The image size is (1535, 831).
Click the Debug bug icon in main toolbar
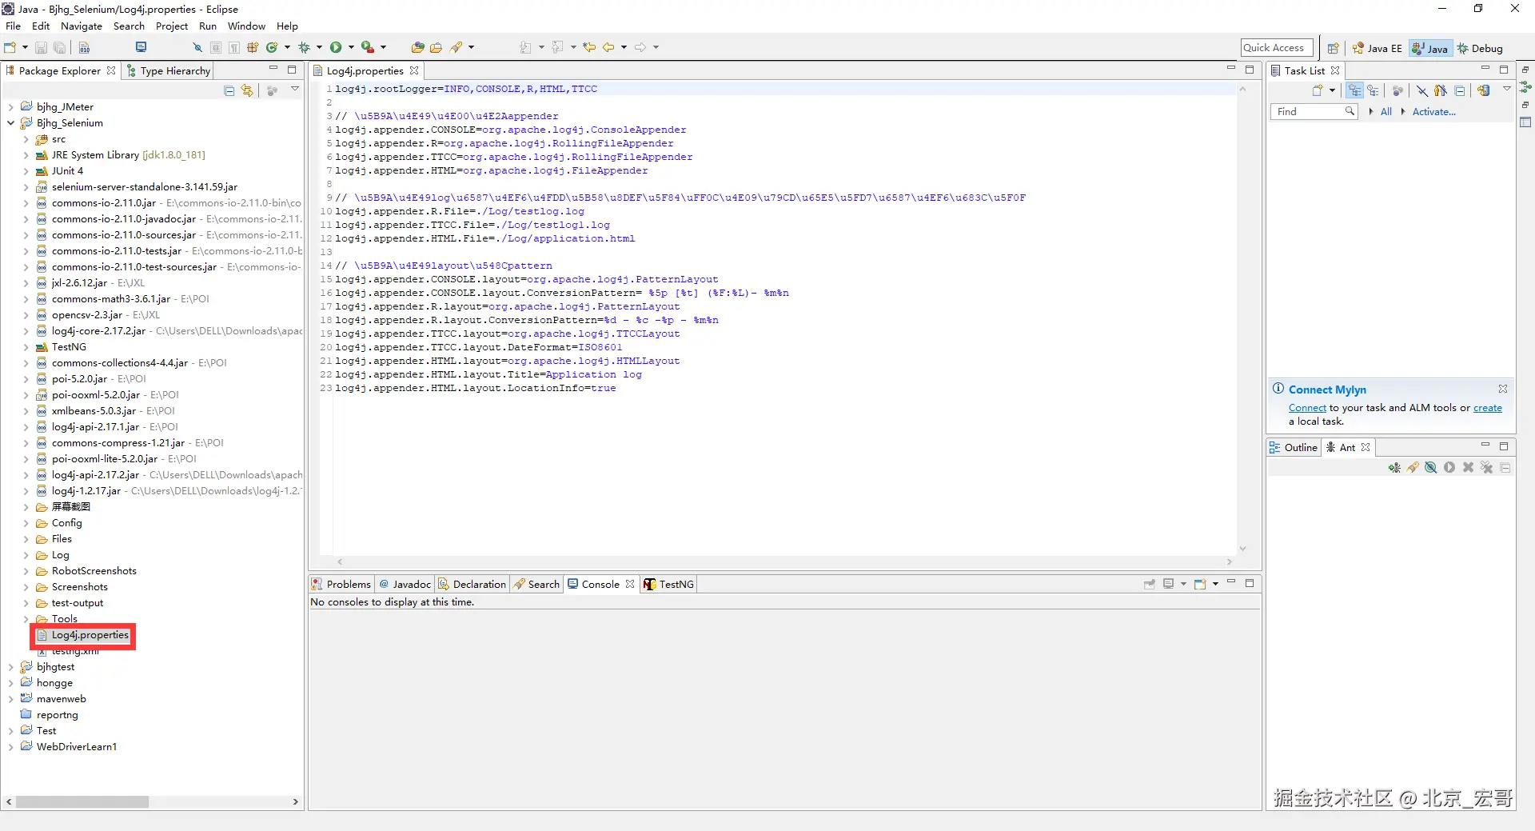[x=304, y=47]
